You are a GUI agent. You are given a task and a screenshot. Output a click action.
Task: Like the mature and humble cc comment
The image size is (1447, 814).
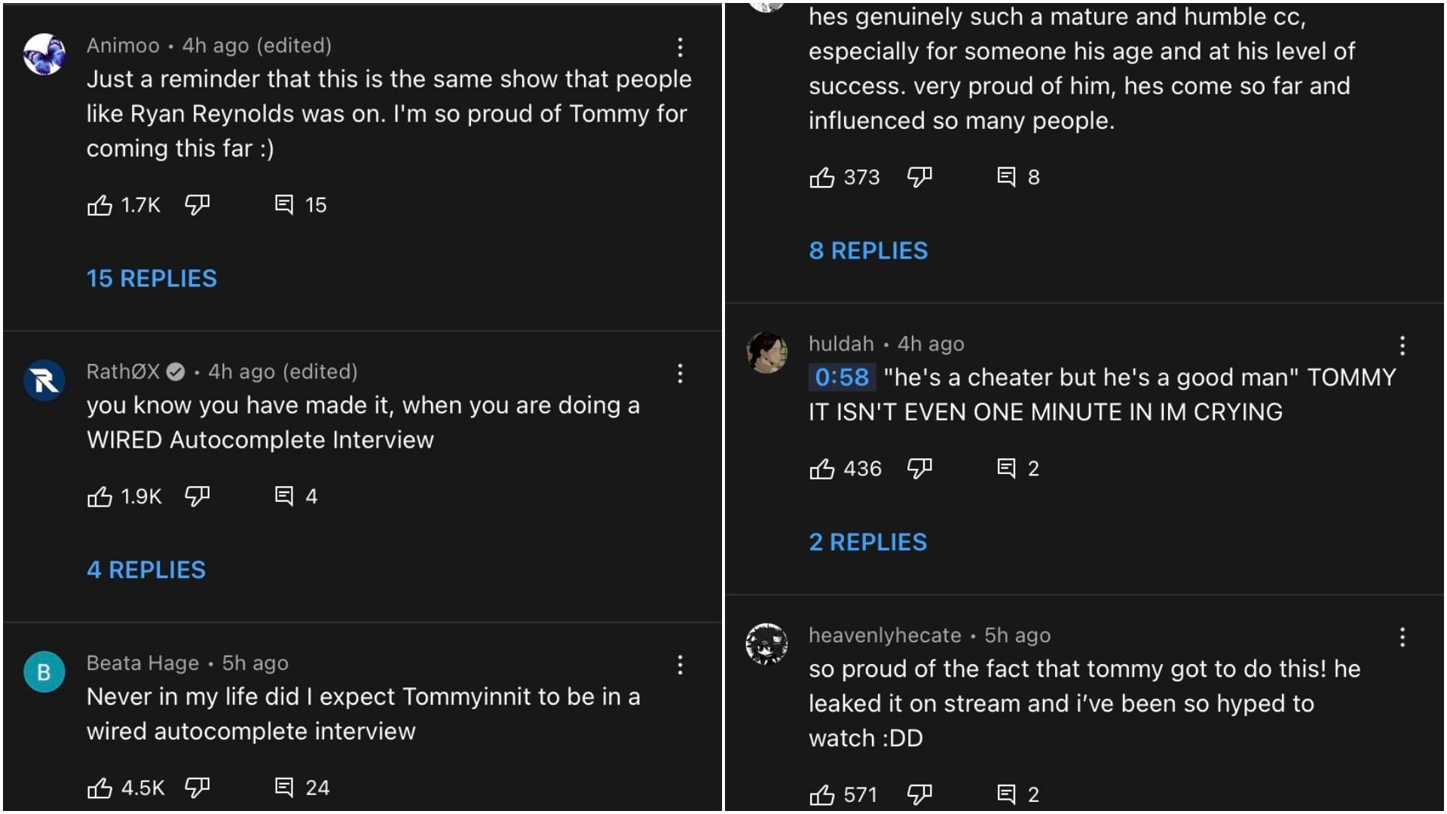click(821, 177)
